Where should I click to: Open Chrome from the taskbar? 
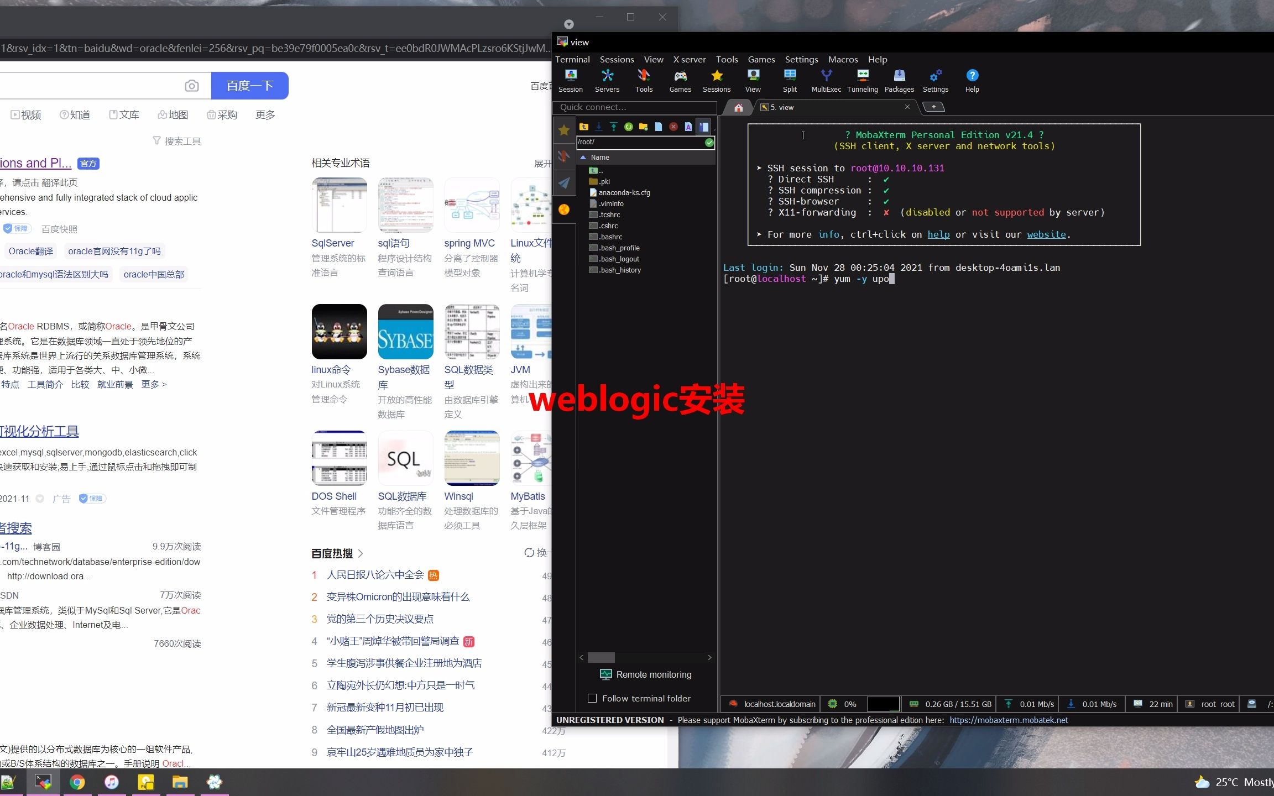point(77,782)
